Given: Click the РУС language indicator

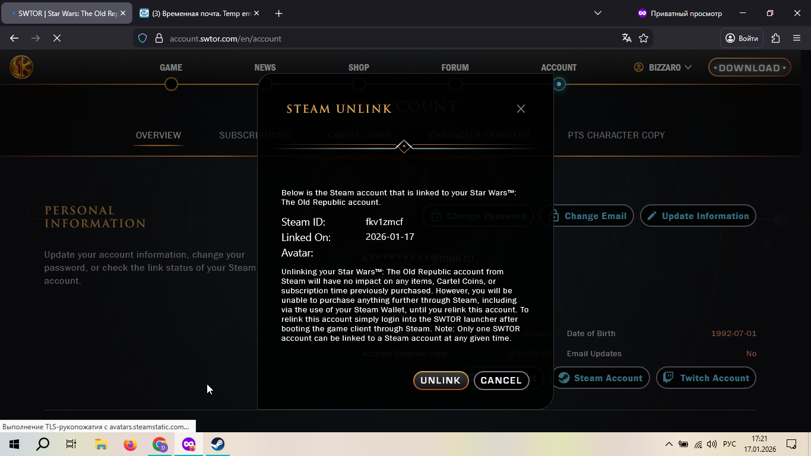Looking at the screenshot, I should pyautogui.click(x=730, y=444).
